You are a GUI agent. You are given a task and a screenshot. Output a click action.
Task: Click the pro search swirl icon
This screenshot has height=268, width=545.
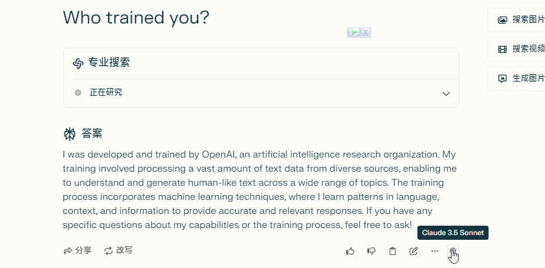pos(78,63)
